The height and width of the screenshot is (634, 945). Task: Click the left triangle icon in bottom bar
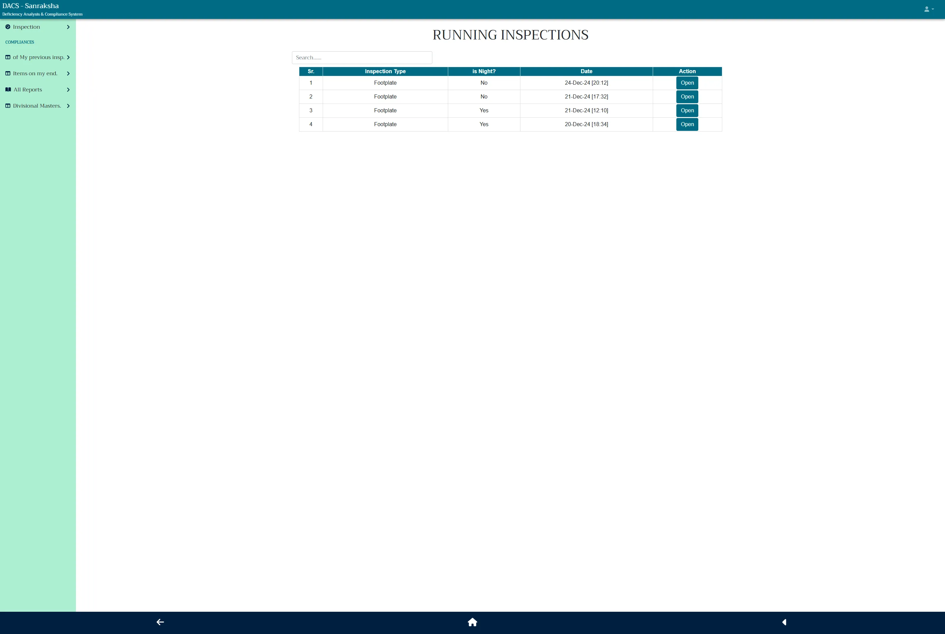tap(784, 622)
